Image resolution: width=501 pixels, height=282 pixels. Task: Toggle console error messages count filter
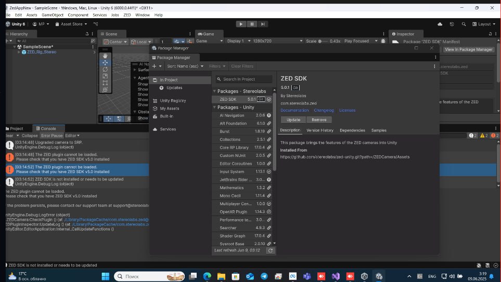pyautogui.click(x=495, y=136)
